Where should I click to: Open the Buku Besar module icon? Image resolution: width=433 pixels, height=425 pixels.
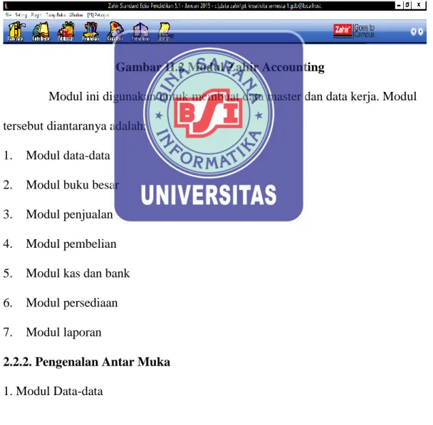[41, 32]
